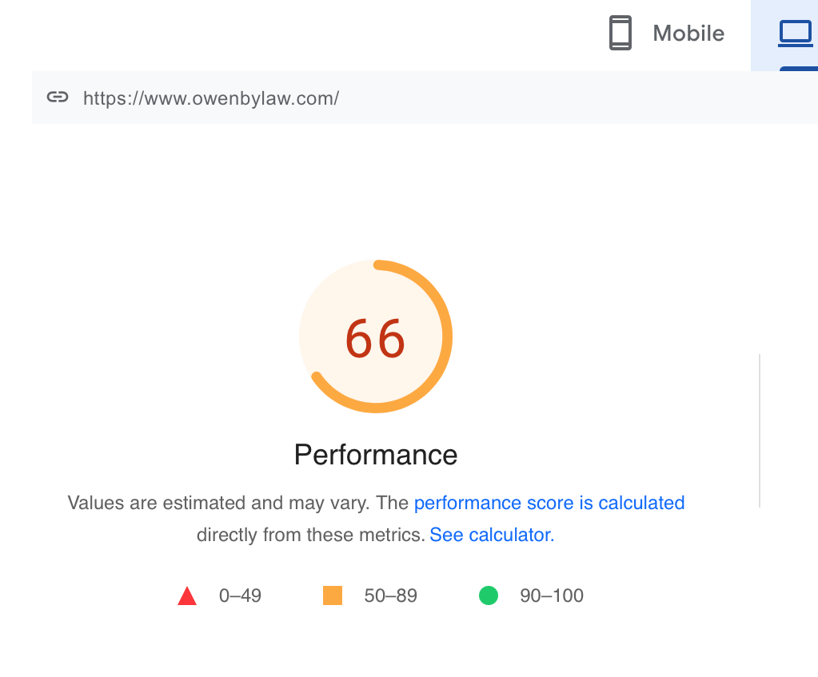This screenshot has height=677, width=818.
Task: Click the 66 performance score number
Action: 375,339
